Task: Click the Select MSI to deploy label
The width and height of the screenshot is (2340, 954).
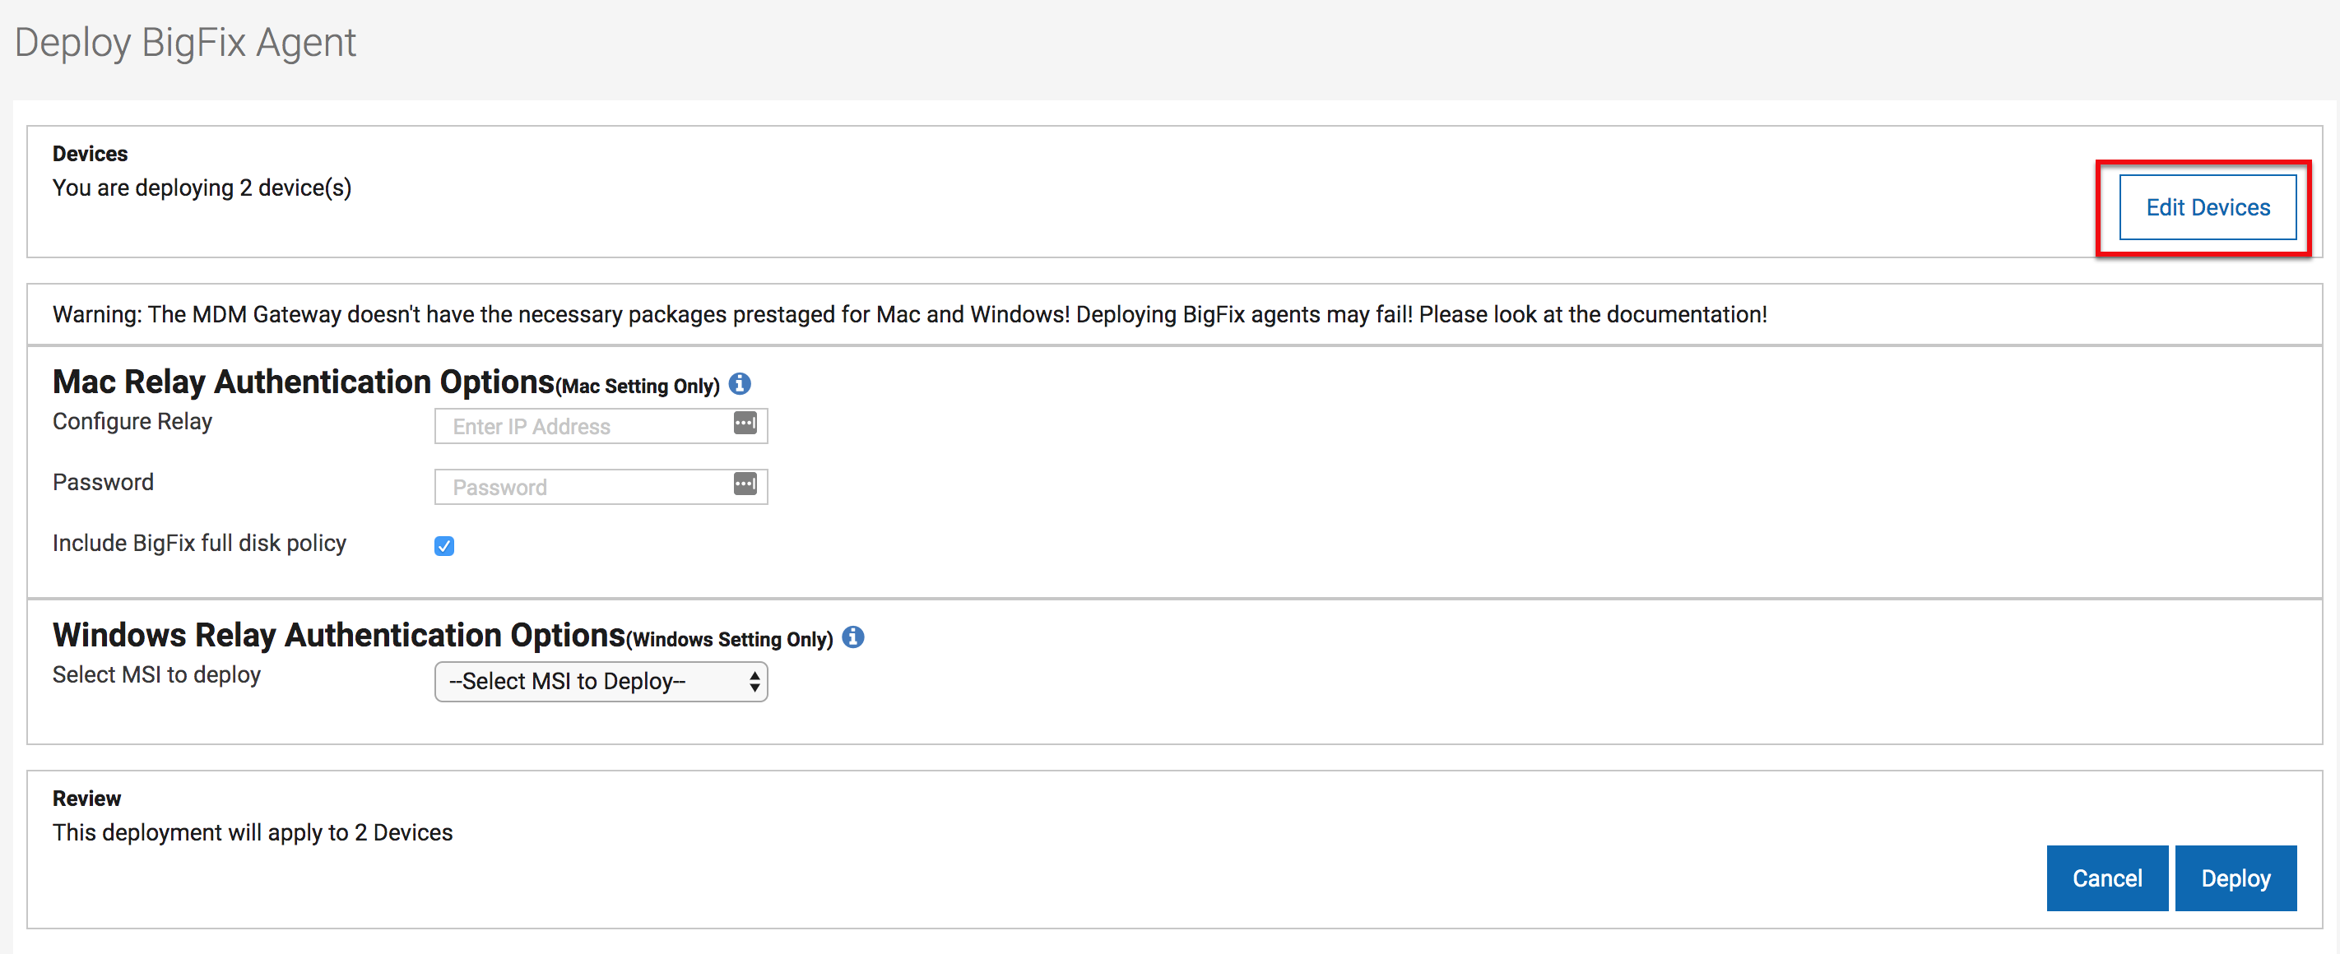Action: 156,674
